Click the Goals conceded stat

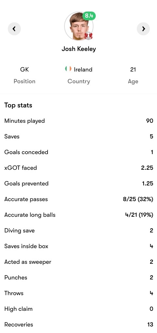pos(78,152)
